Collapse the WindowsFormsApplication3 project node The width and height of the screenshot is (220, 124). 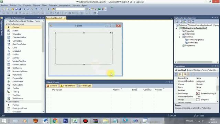pyautogui.click(x=176, y=28)
